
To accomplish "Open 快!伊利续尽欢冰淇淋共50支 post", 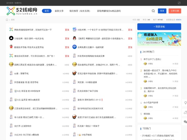I will click(x=90, y=109).
